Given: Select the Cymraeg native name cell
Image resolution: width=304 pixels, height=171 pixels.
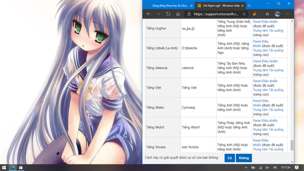Looking at the screenshot, I should pos(198,108).
